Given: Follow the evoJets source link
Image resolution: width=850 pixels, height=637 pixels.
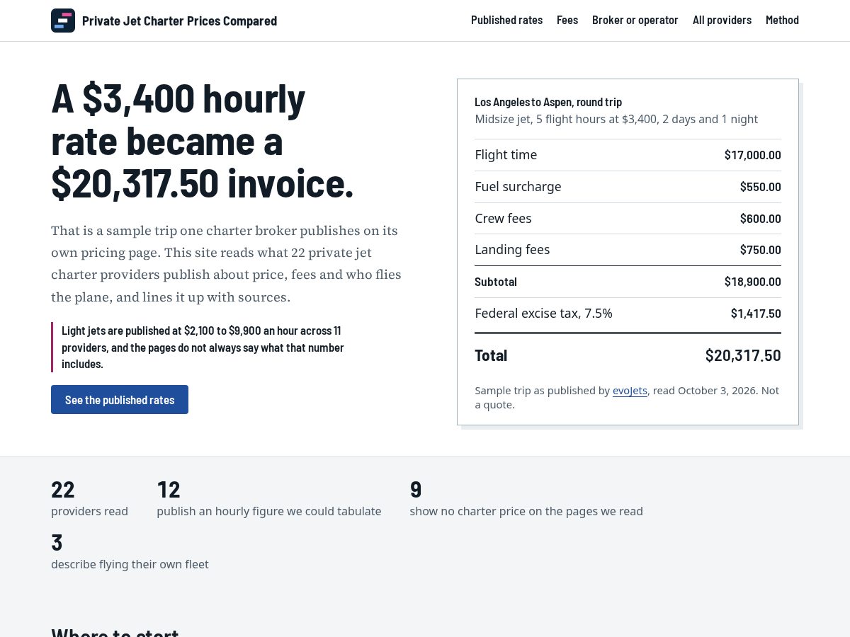Looking at the screenshot, I should (630, 391).
